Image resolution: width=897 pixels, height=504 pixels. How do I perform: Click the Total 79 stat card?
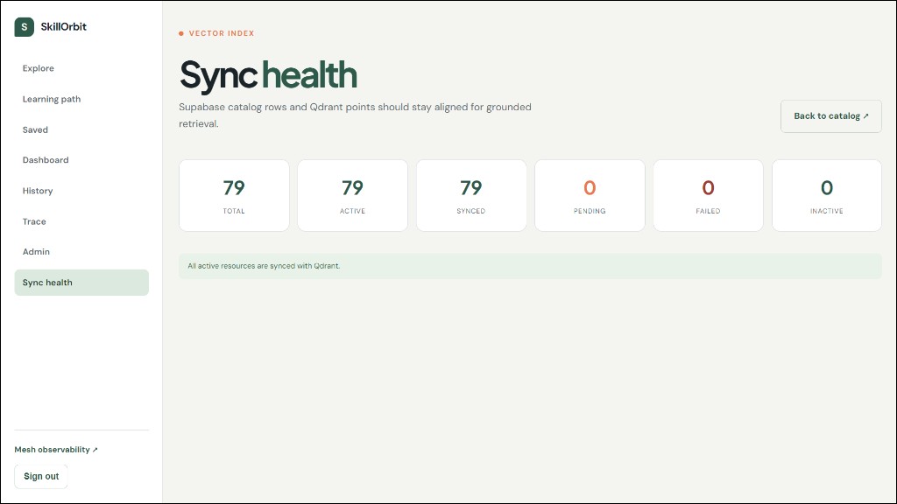point(234,195)
